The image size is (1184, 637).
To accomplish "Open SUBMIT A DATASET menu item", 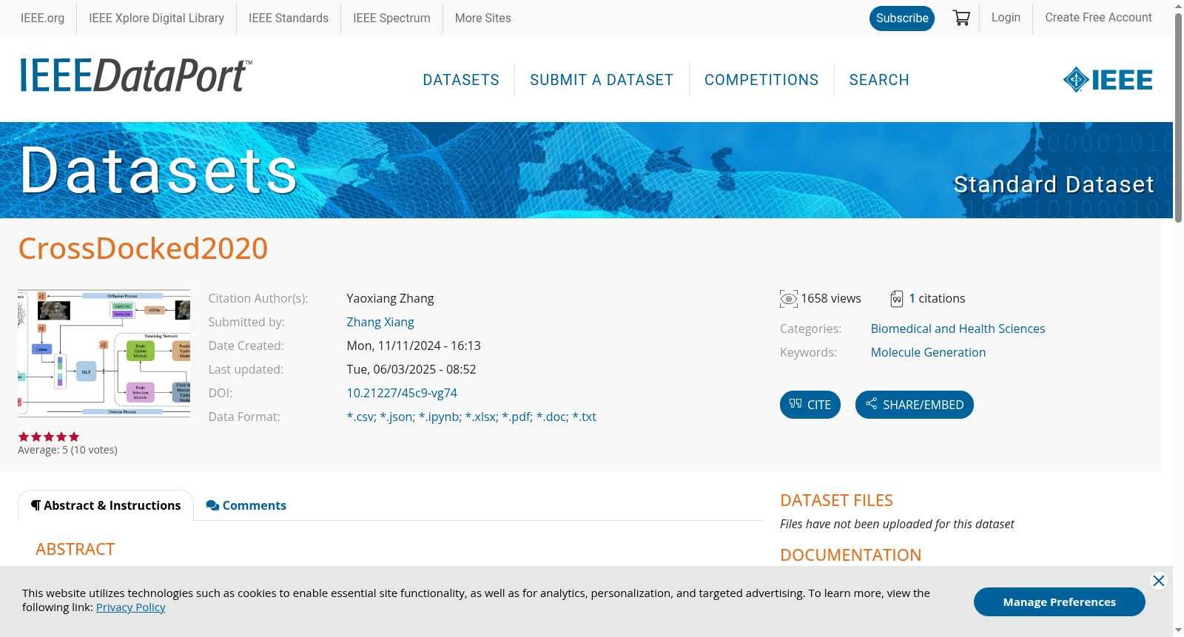I will click(602, 80).
